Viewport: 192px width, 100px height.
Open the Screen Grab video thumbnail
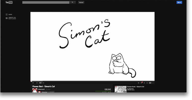121,89
